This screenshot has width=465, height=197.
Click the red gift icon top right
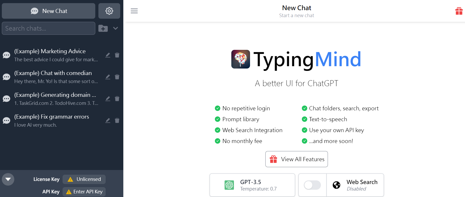(459, 11)
